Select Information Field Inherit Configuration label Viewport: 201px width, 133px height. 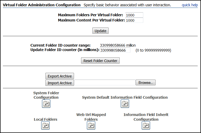point(146,117)
